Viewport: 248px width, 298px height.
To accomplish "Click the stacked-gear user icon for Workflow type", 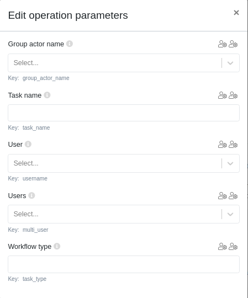I will click(x=233, y=247).
